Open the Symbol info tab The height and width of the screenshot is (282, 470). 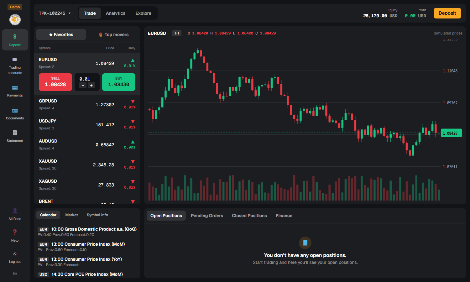tap(97, 215)
